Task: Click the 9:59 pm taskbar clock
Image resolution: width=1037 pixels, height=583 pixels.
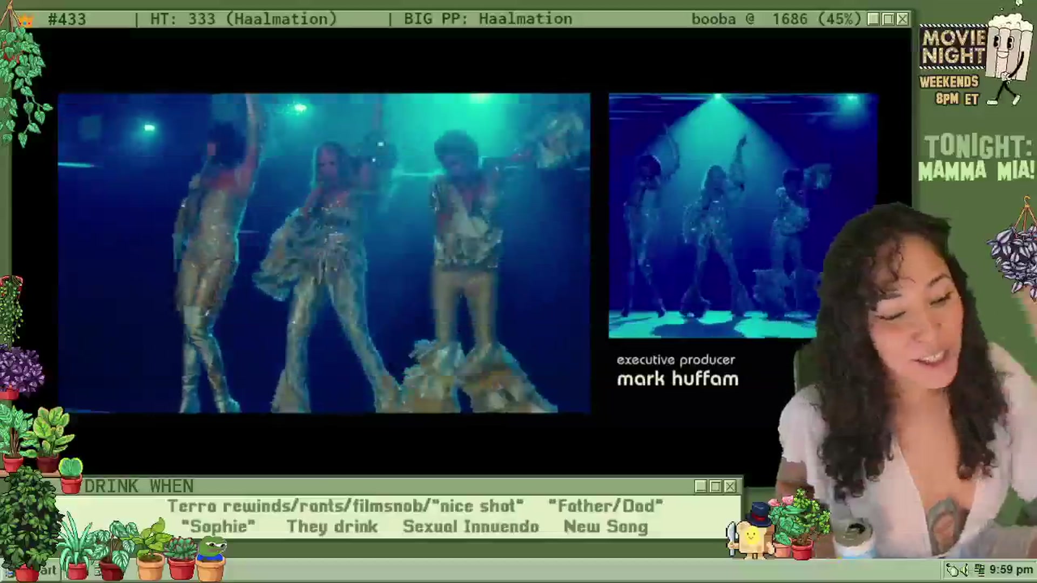Action: point(1011,570)
